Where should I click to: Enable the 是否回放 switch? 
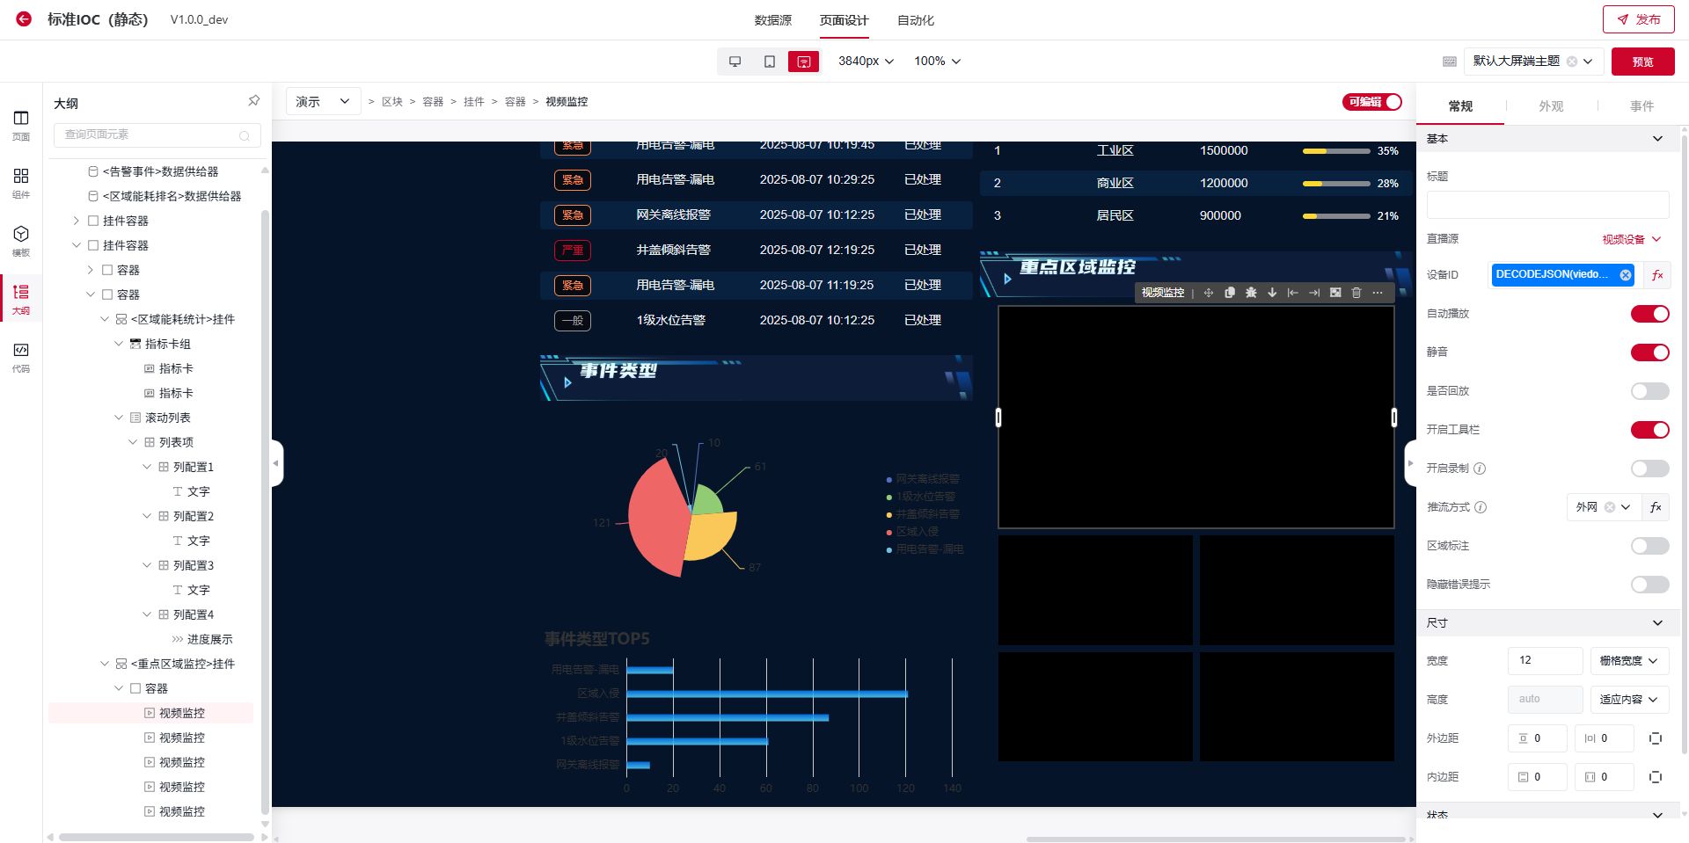[x=1649, y=391]
